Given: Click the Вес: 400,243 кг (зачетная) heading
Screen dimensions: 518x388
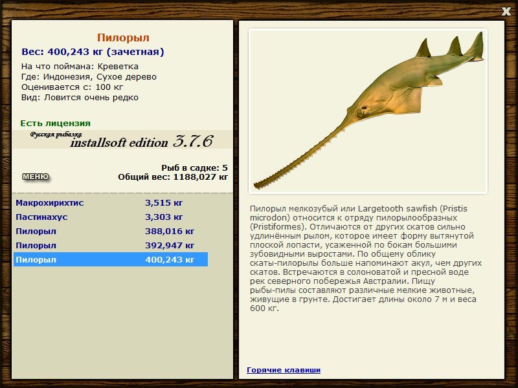Looking at the screenshot, I should (93, 52).
